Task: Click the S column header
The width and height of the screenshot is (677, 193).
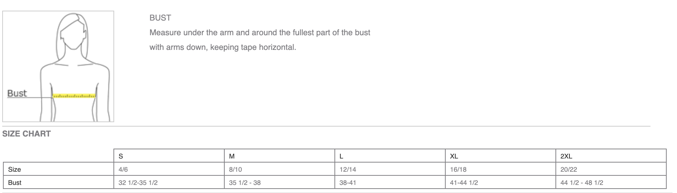Action: (121, 156)
